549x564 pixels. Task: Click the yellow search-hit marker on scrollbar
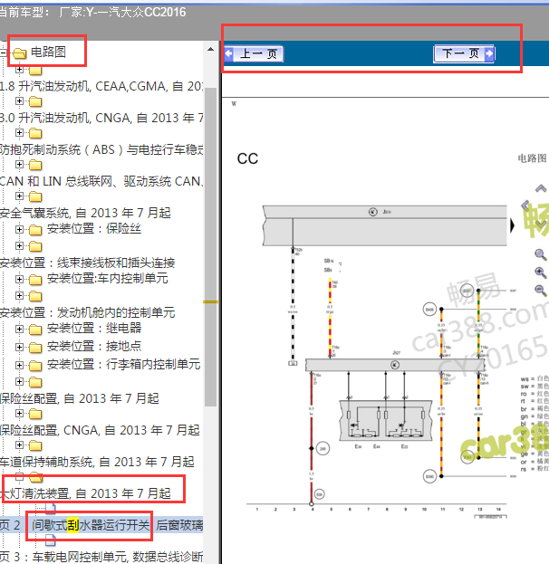210,302
